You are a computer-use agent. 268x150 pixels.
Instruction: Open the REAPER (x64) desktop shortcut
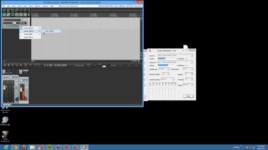[x=5, y=121]
